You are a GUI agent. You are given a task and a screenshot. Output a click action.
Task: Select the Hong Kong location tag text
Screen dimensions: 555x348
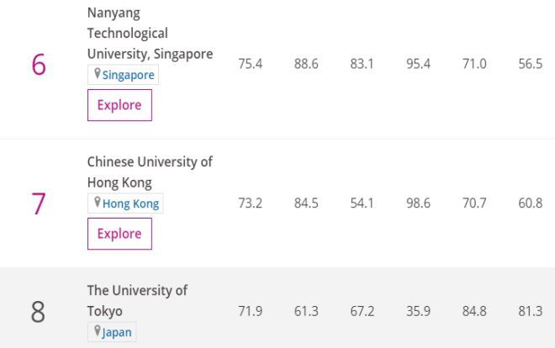click(x=130, y=203)
